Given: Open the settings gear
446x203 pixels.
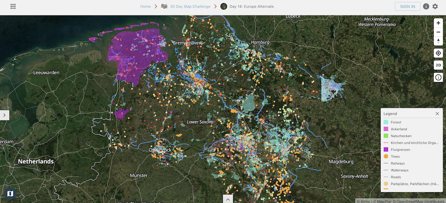Looking at the screenshot, I should coord(435,7).
